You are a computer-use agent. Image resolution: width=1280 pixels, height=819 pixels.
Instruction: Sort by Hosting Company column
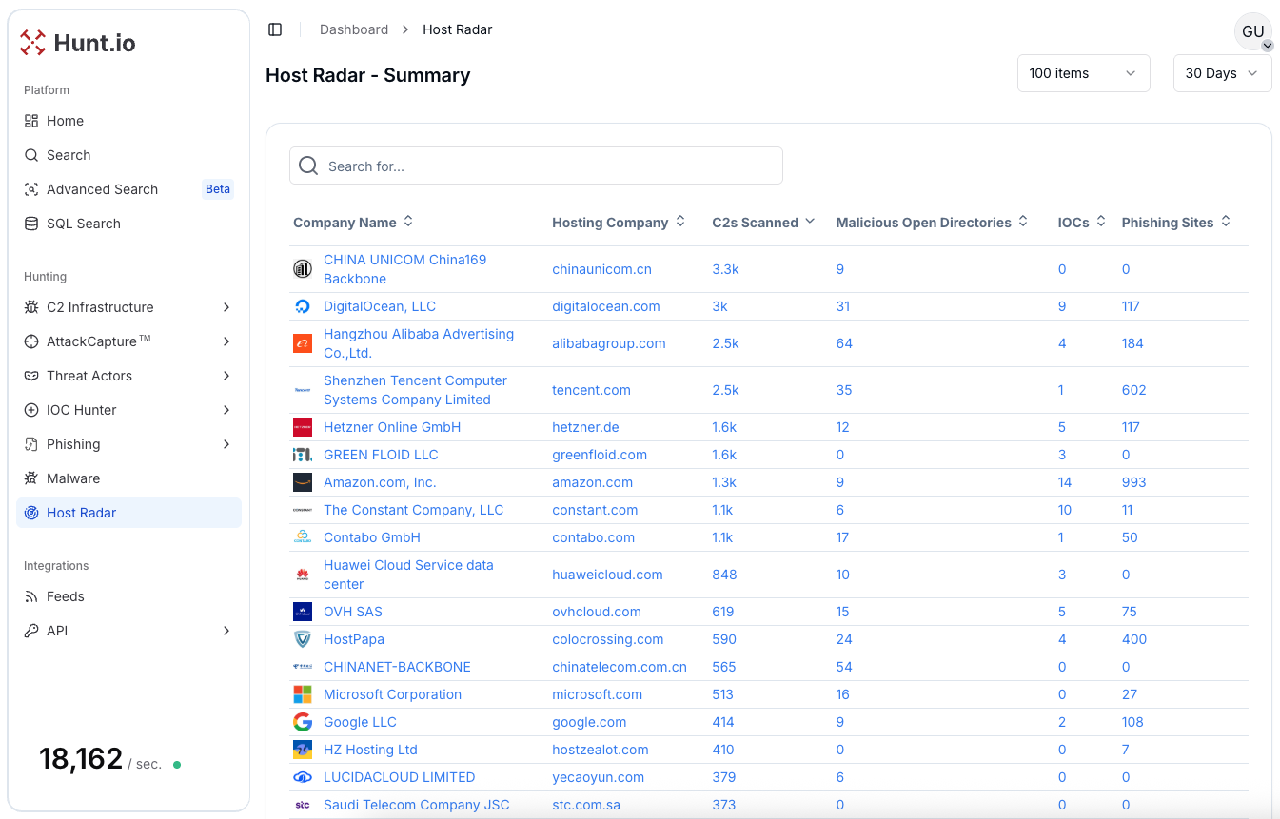619,222
